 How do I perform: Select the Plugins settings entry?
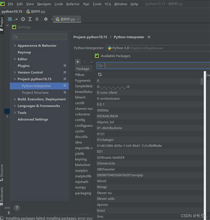[x=23, y=66]
